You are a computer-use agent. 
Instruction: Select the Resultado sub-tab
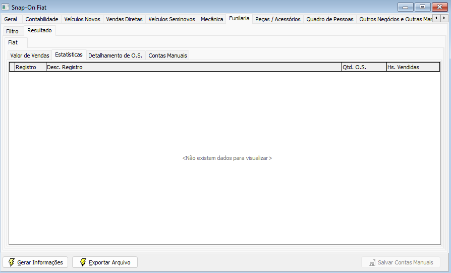(40, 30)
